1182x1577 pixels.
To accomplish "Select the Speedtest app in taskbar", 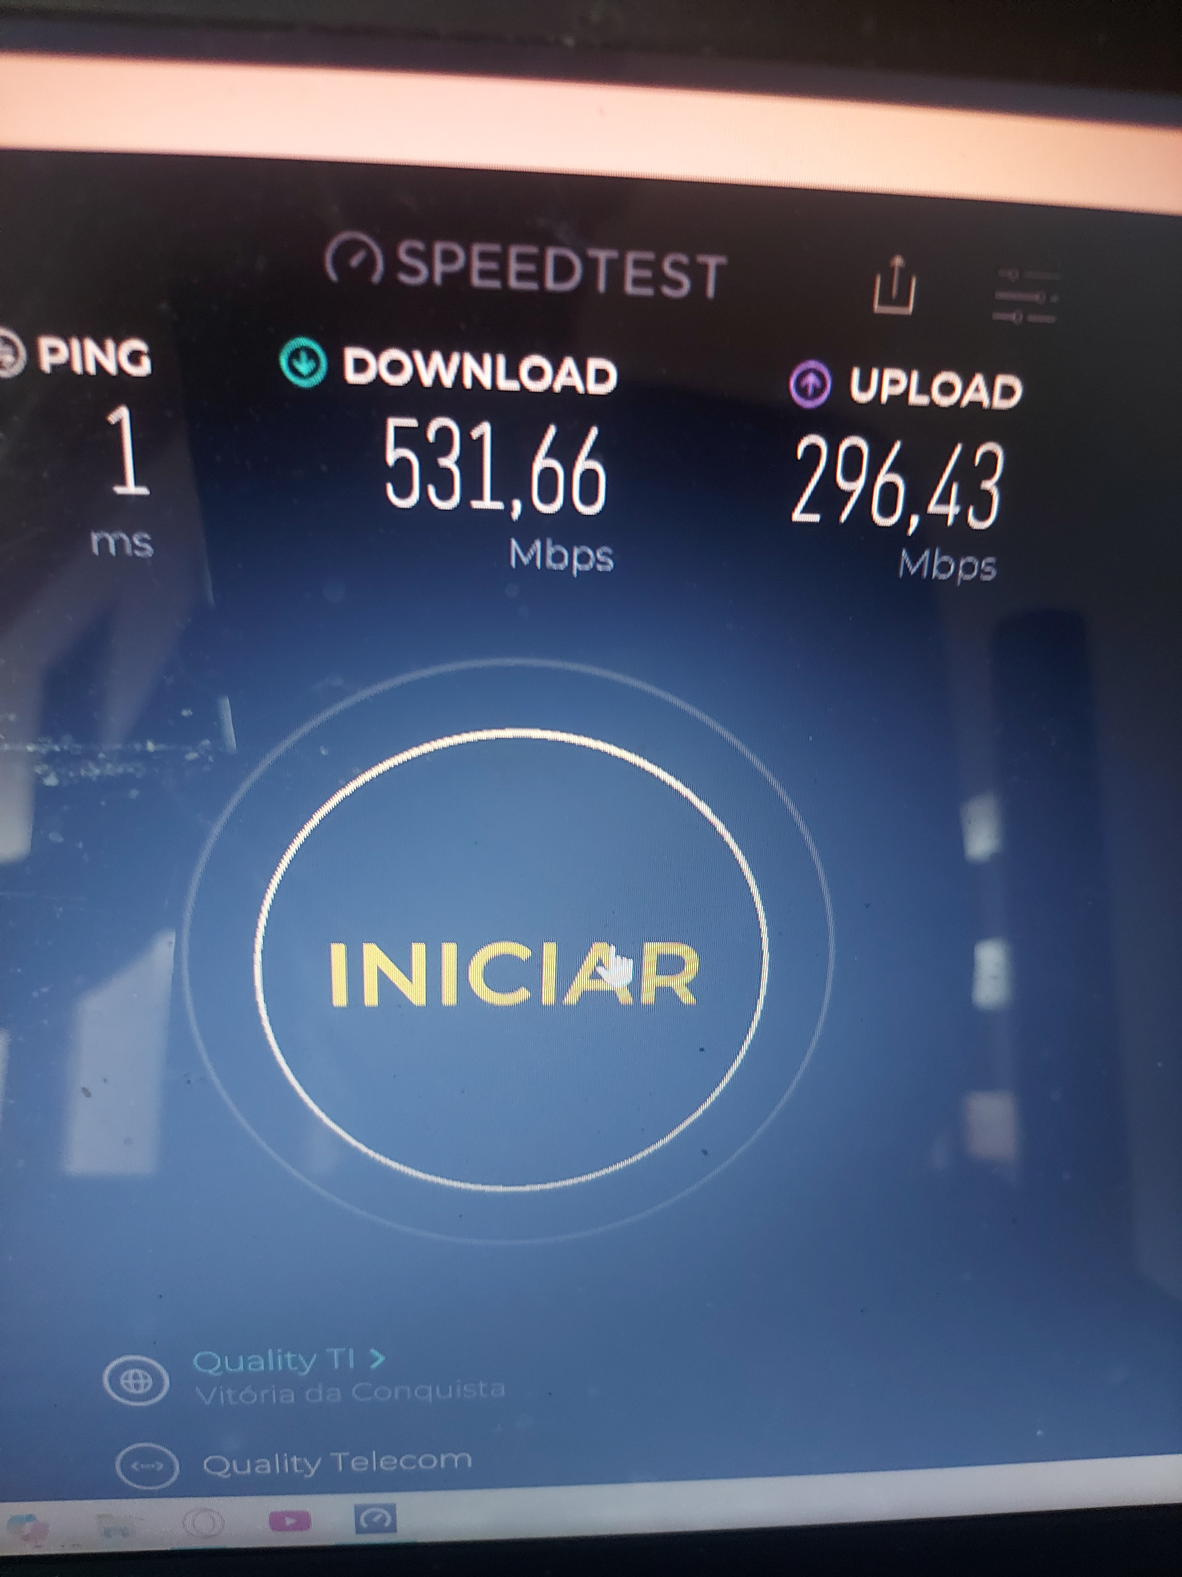I will pos(375,1519).
